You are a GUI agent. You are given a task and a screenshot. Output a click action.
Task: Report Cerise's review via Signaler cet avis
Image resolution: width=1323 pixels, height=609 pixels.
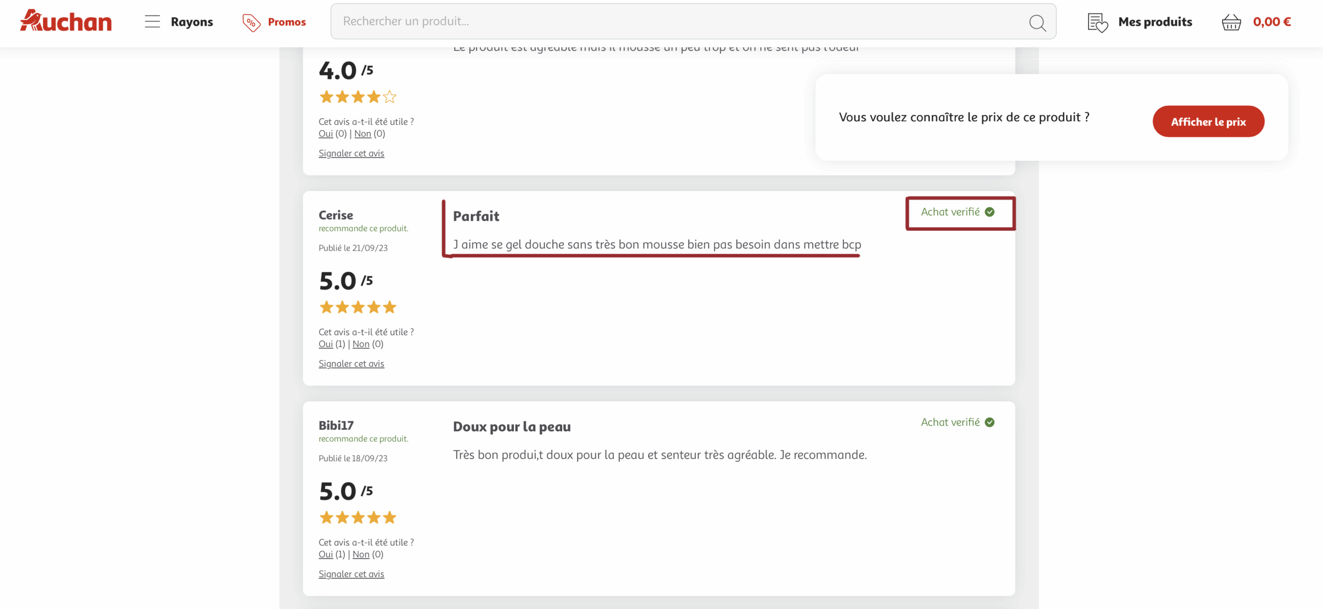pyautogui.click(x=351, y=364)
